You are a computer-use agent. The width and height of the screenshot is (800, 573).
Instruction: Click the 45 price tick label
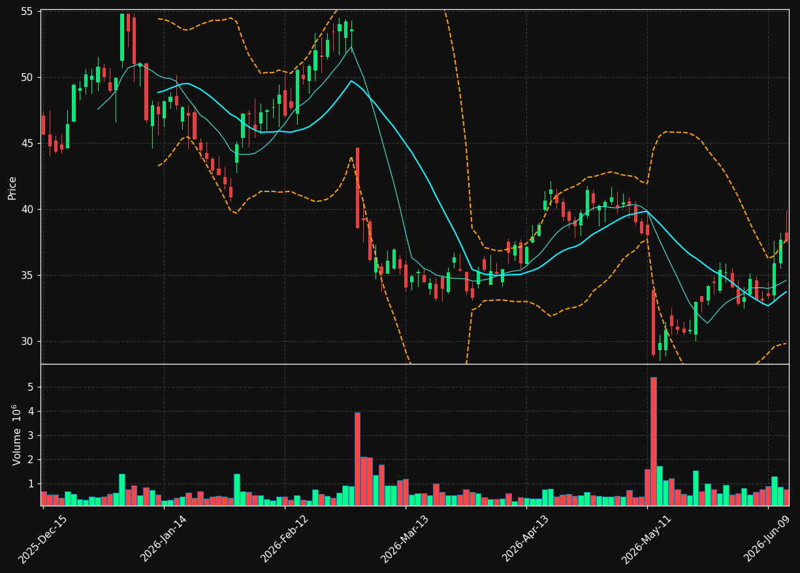28,143
